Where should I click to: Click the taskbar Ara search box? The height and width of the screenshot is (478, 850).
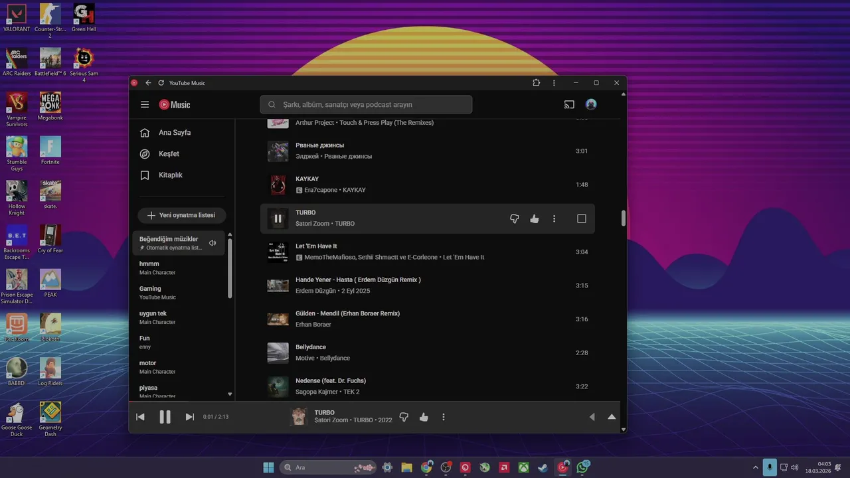[328, 467]
